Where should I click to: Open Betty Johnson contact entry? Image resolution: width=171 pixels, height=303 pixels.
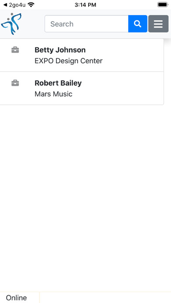pyautogui.click(x=60, y=50)
